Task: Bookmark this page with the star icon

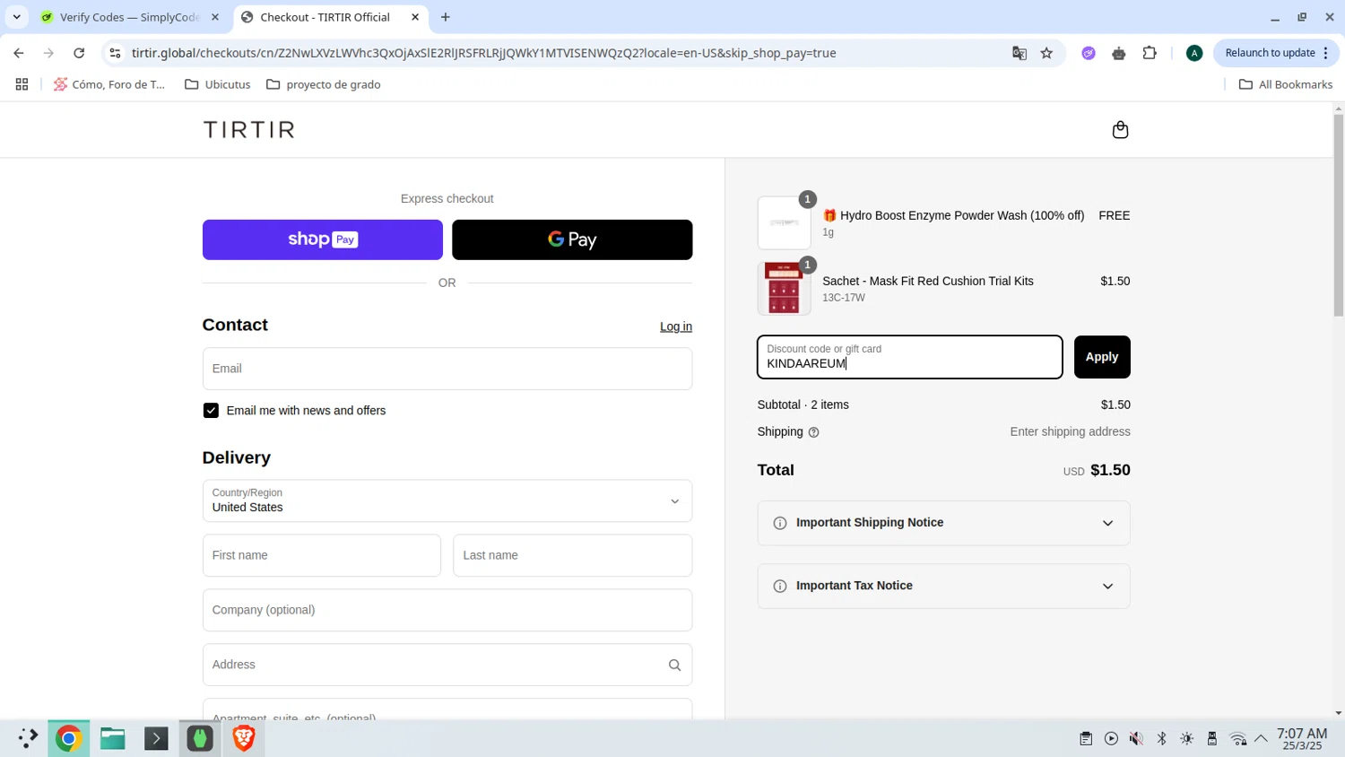Action: pos(1046,53)
